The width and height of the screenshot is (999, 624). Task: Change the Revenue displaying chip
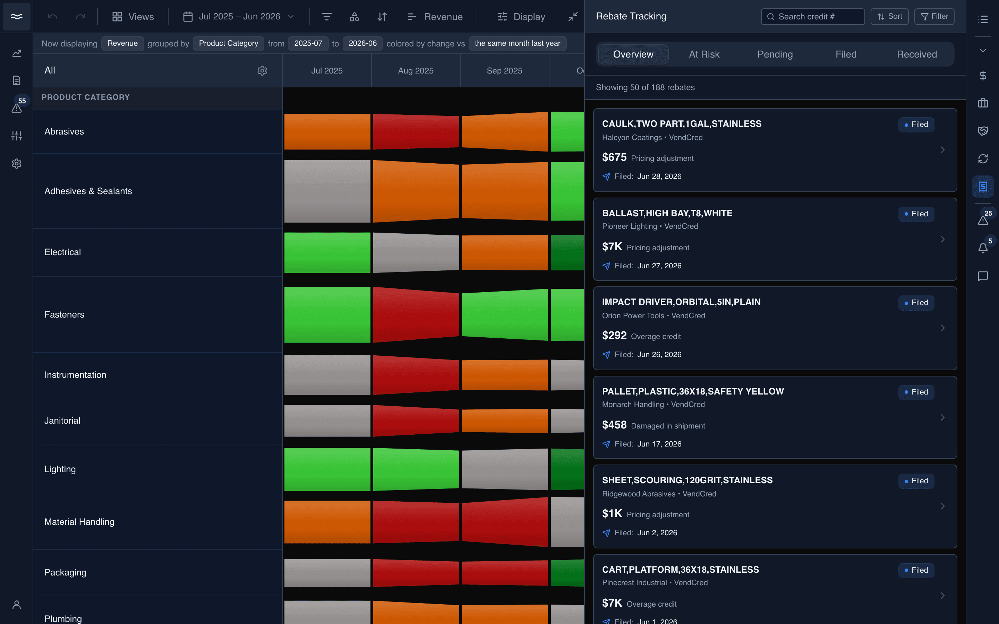point(122,43)
